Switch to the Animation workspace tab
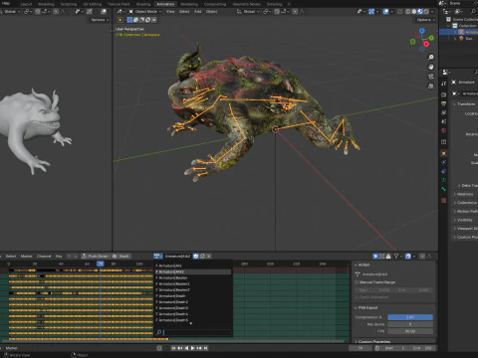The height and width of the screenshot is (358, 478). pos(165,4)
